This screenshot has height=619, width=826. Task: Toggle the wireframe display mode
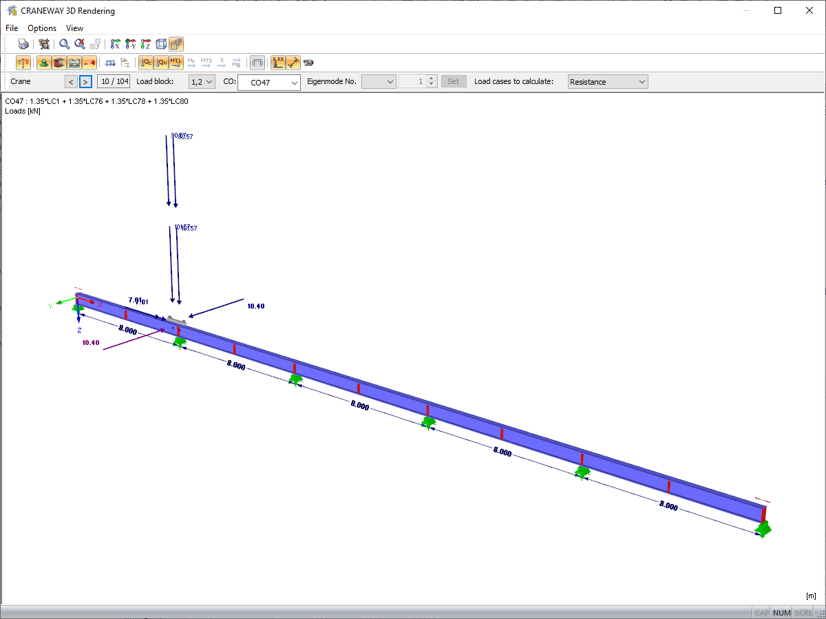tap(160, 44)
